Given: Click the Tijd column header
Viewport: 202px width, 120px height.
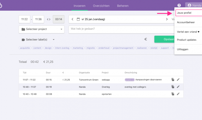Looking at the screenshot, I should coord(25,73).
